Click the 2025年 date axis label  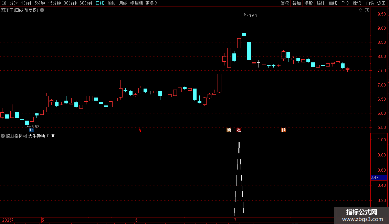click(9, 220)
